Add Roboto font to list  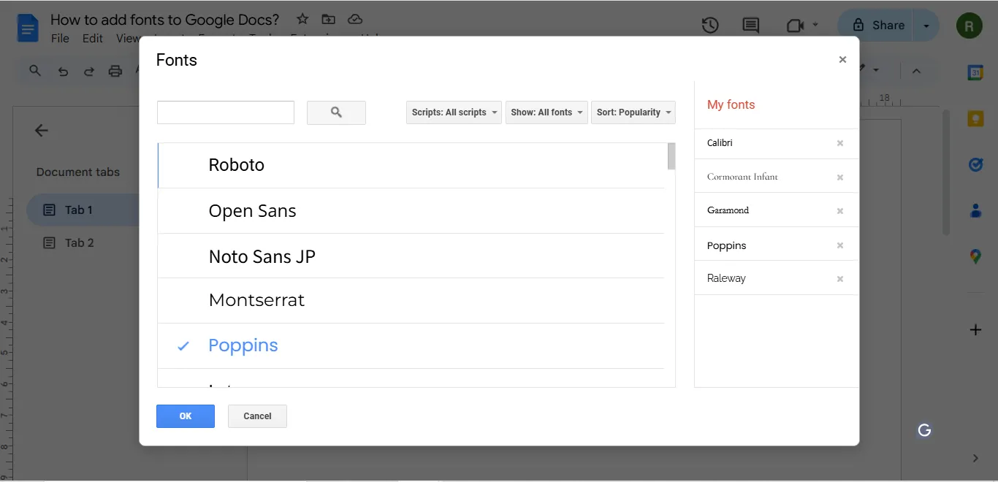tap(411, 165)
